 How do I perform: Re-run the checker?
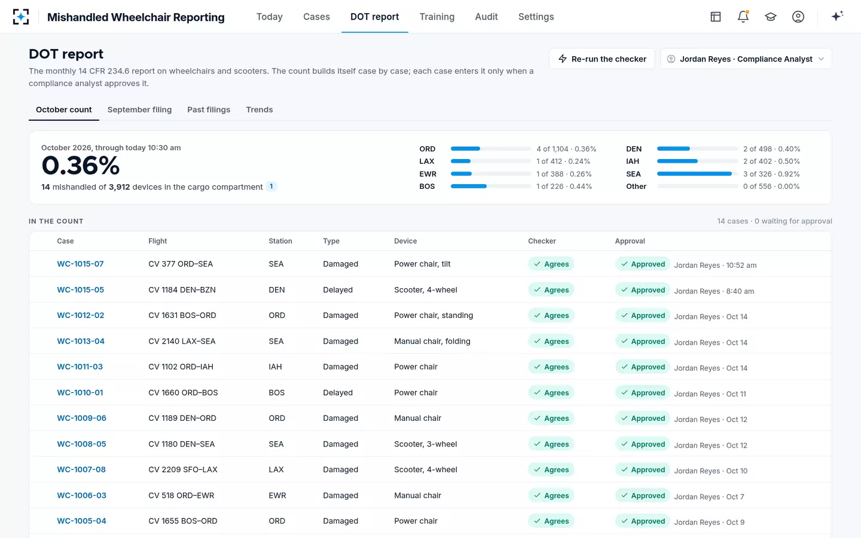tap(602, 59)
